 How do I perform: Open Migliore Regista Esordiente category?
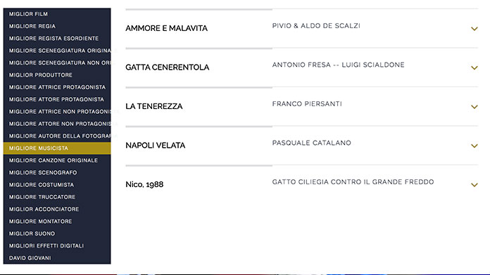pos(57,39)
